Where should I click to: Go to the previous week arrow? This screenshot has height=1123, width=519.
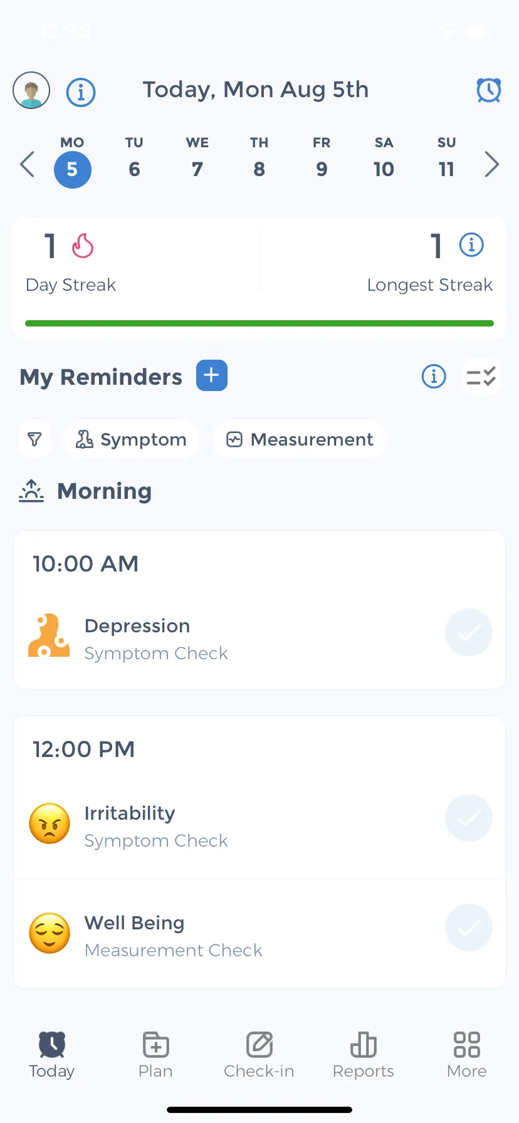[x=27, y=165]
